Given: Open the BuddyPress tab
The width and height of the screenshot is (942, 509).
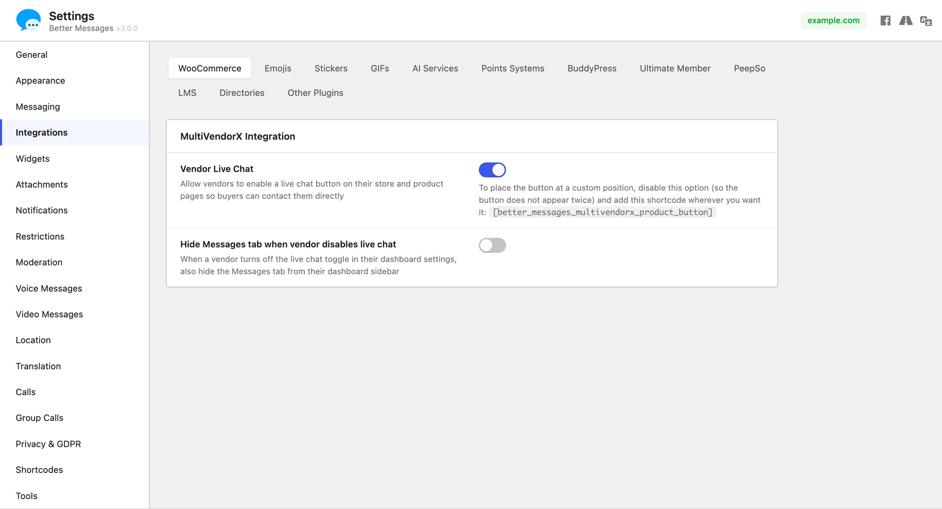Looking at the screenshot, I should pos(592,68).
